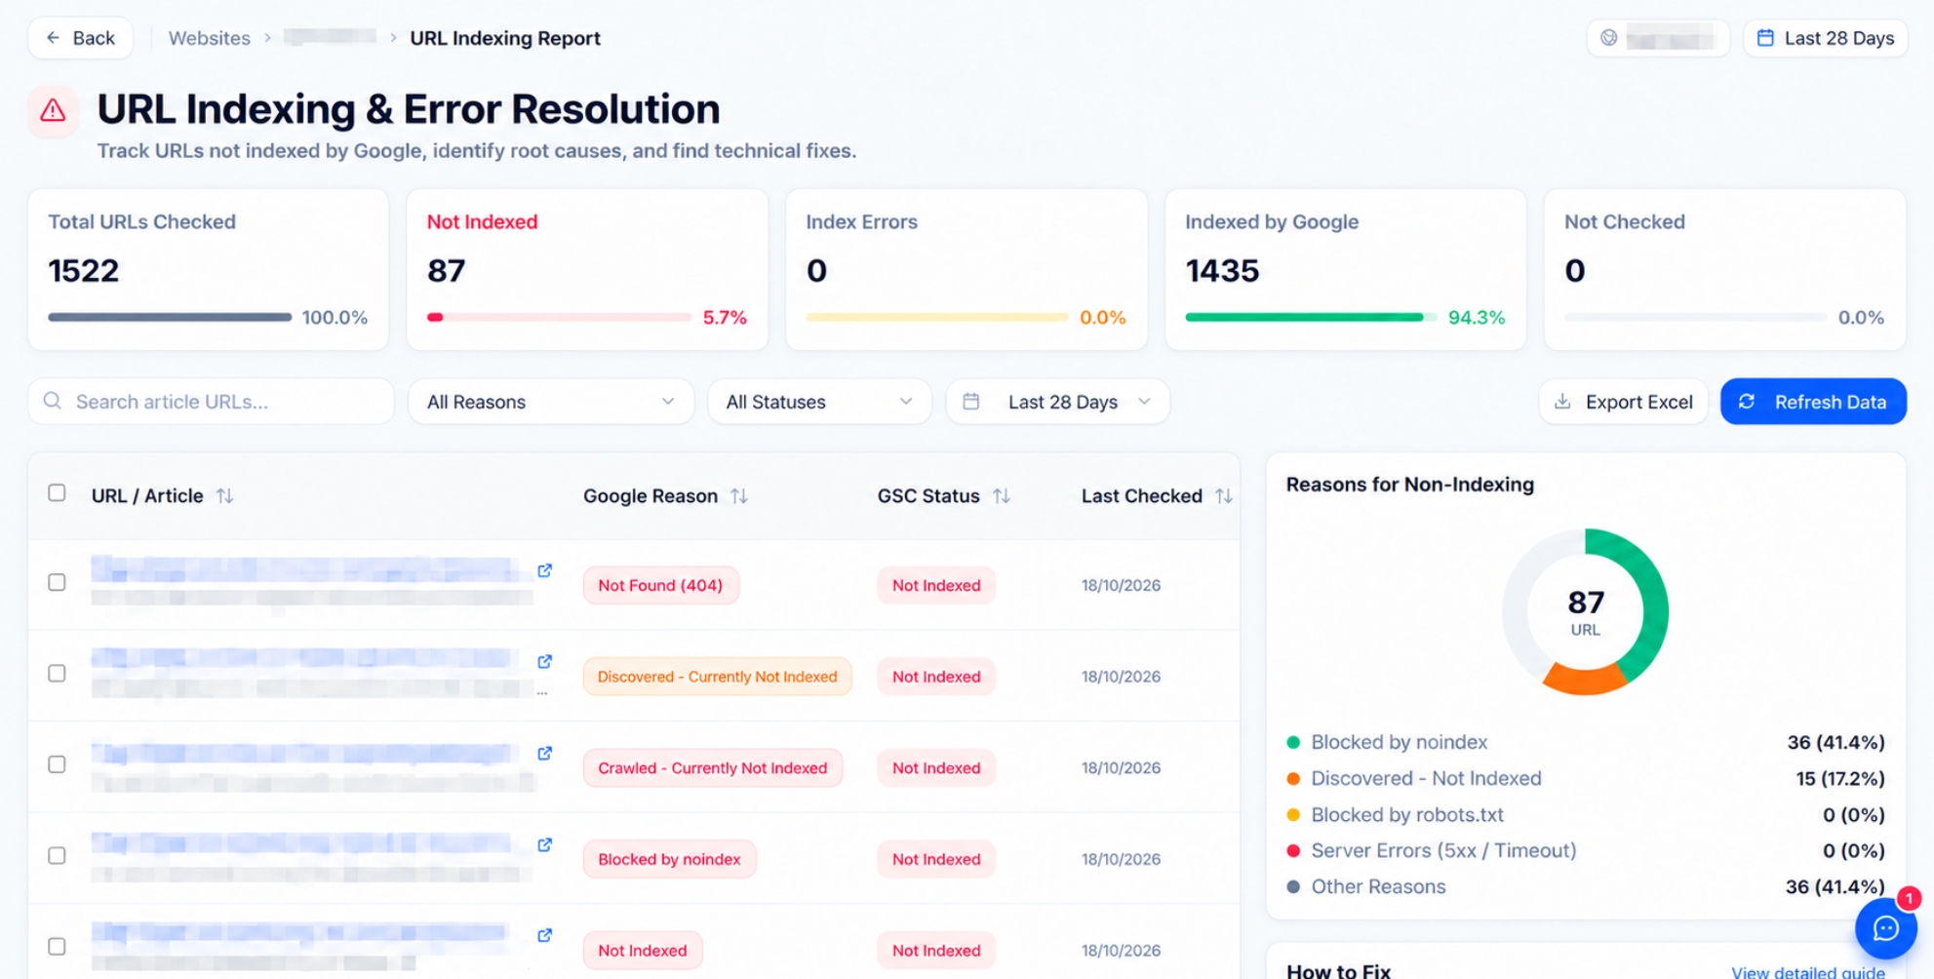Click the Discovered - Currently Not Indexed badge
1934x979 pixels.
[x=717, y=677]
